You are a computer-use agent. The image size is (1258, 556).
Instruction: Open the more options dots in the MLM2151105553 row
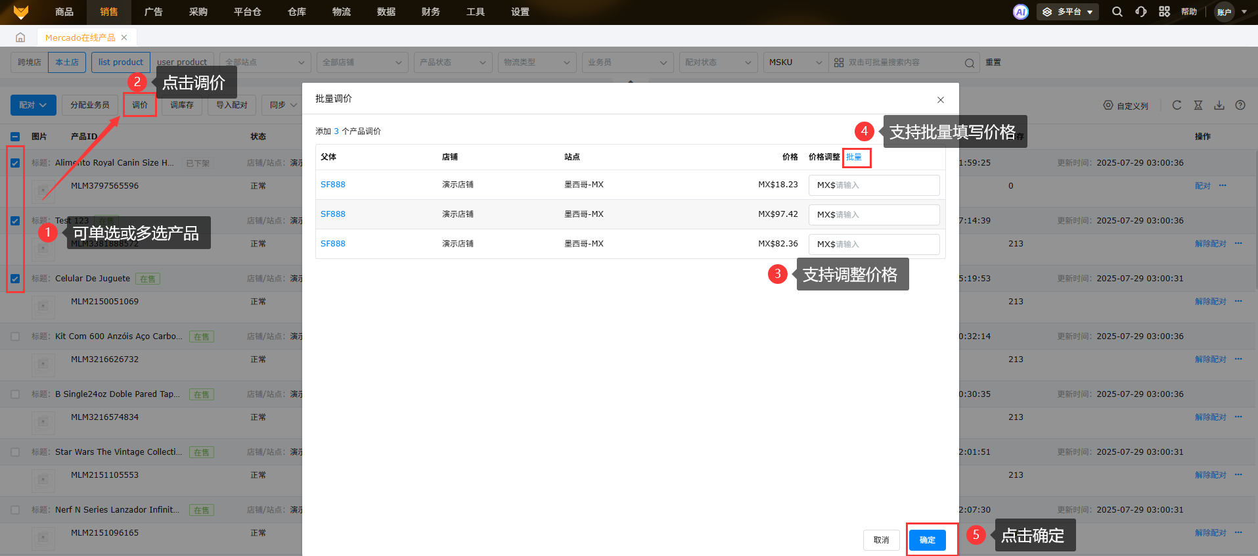coord(1238,475)
